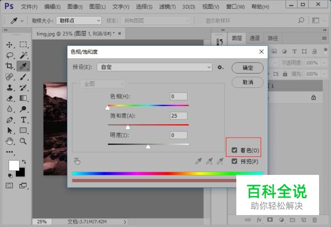Click the 取消 Cancel button
Screen dimensions: 331x227
tap(247, 82)
